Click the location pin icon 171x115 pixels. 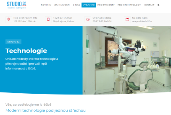point(9,20)
